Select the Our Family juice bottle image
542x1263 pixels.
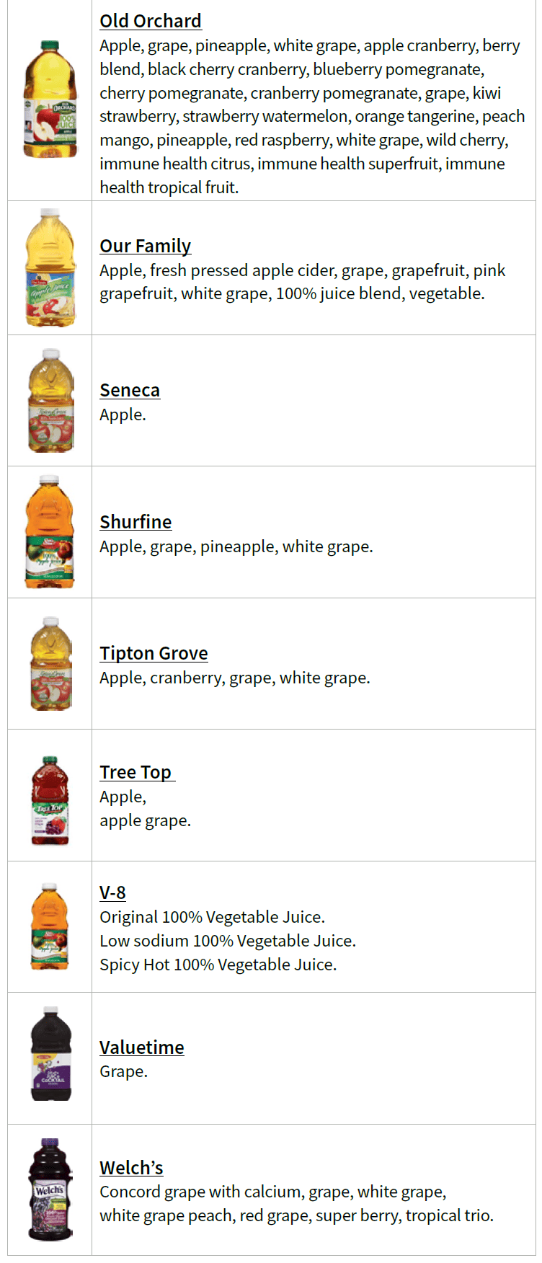(50, 267)
